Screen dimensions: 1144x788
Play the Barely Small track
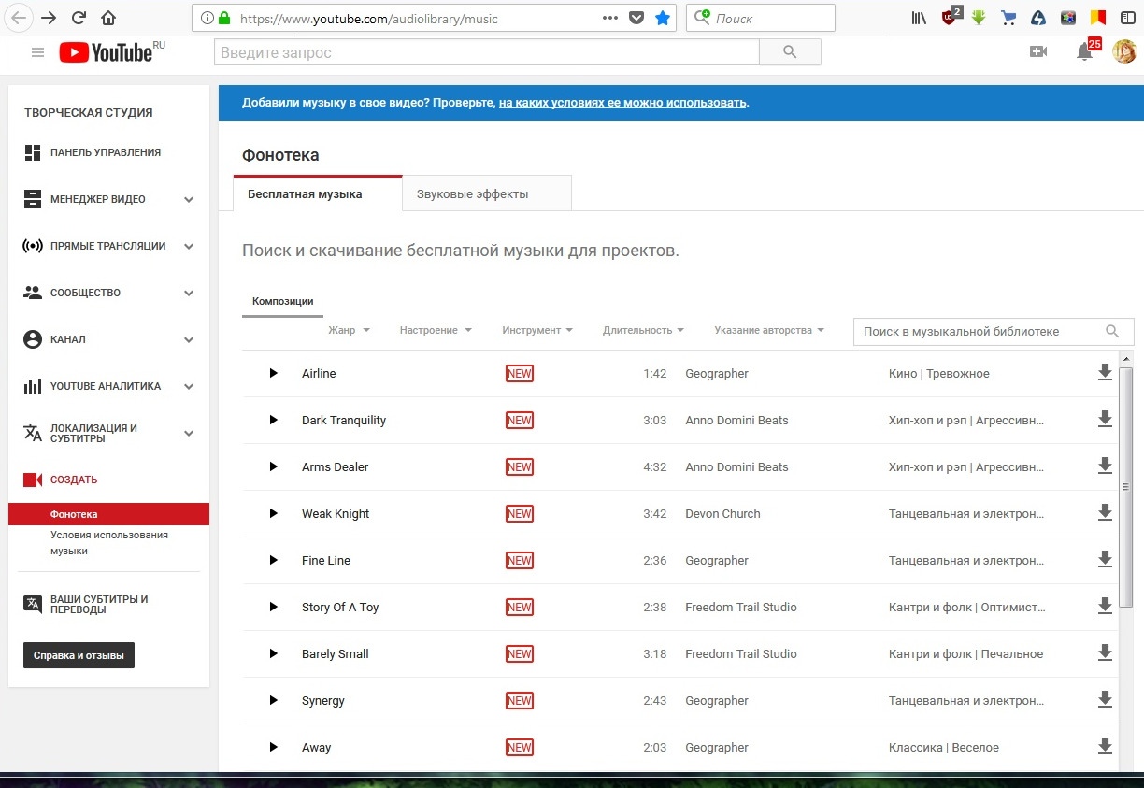point(274,653)
